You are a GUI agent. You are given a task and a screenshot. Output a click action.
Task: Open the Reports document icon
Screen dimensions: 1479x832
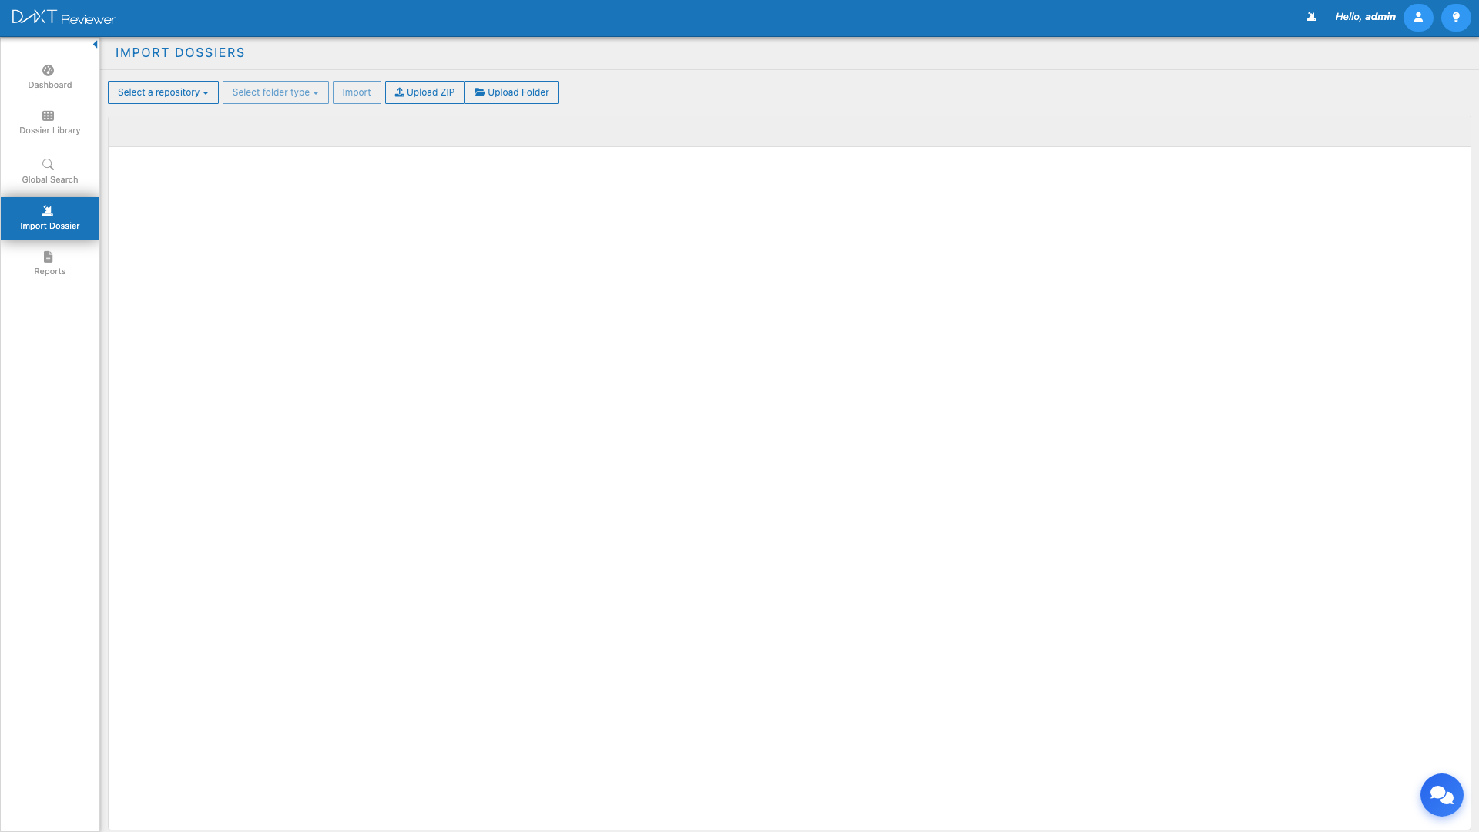click(49, 257)
